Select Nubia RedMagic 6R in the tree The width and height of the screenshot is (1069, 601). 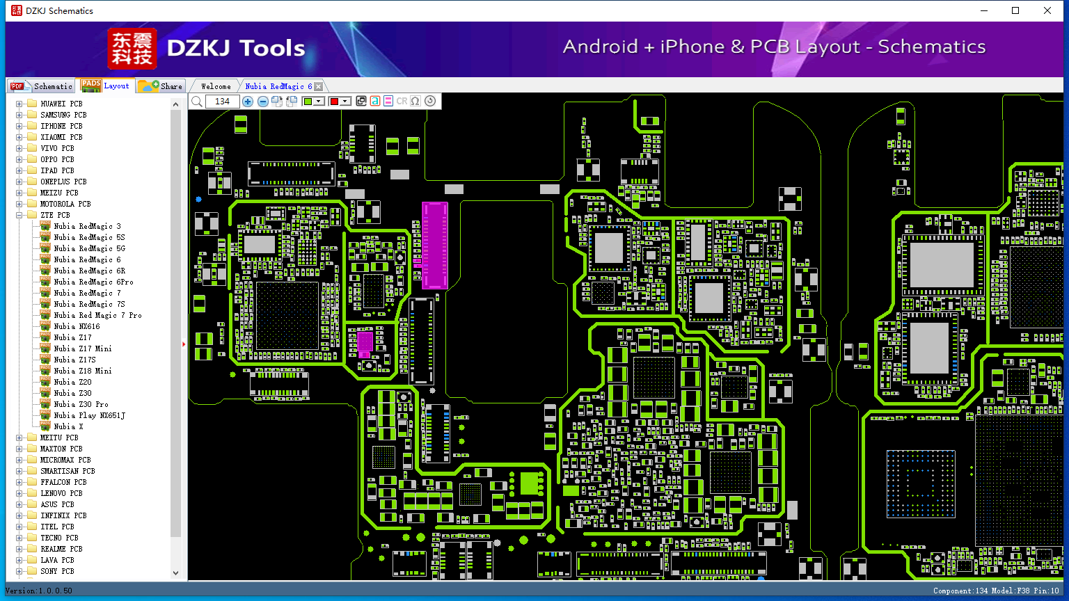coord(89,271)
